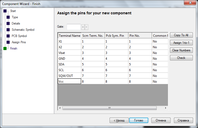Click the Start step square icon
Viewport: 198px width, 128px height.
click(x=5, y=11)
